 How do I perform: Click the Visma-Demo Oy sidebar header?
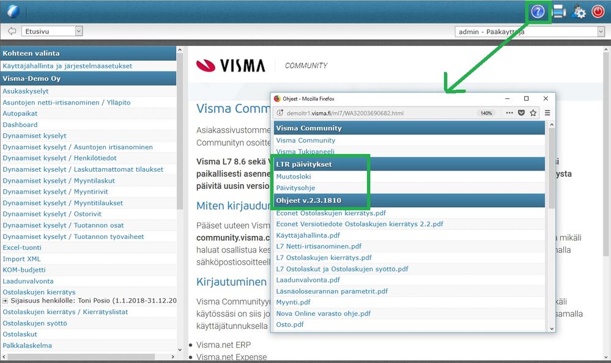click(x=89, y=78)
